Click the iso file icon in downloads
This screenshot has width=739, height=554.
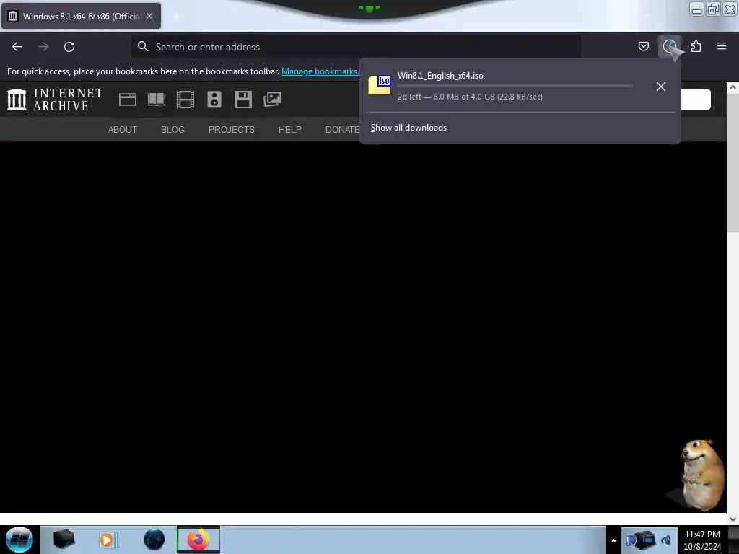click(x=380, y=85)
